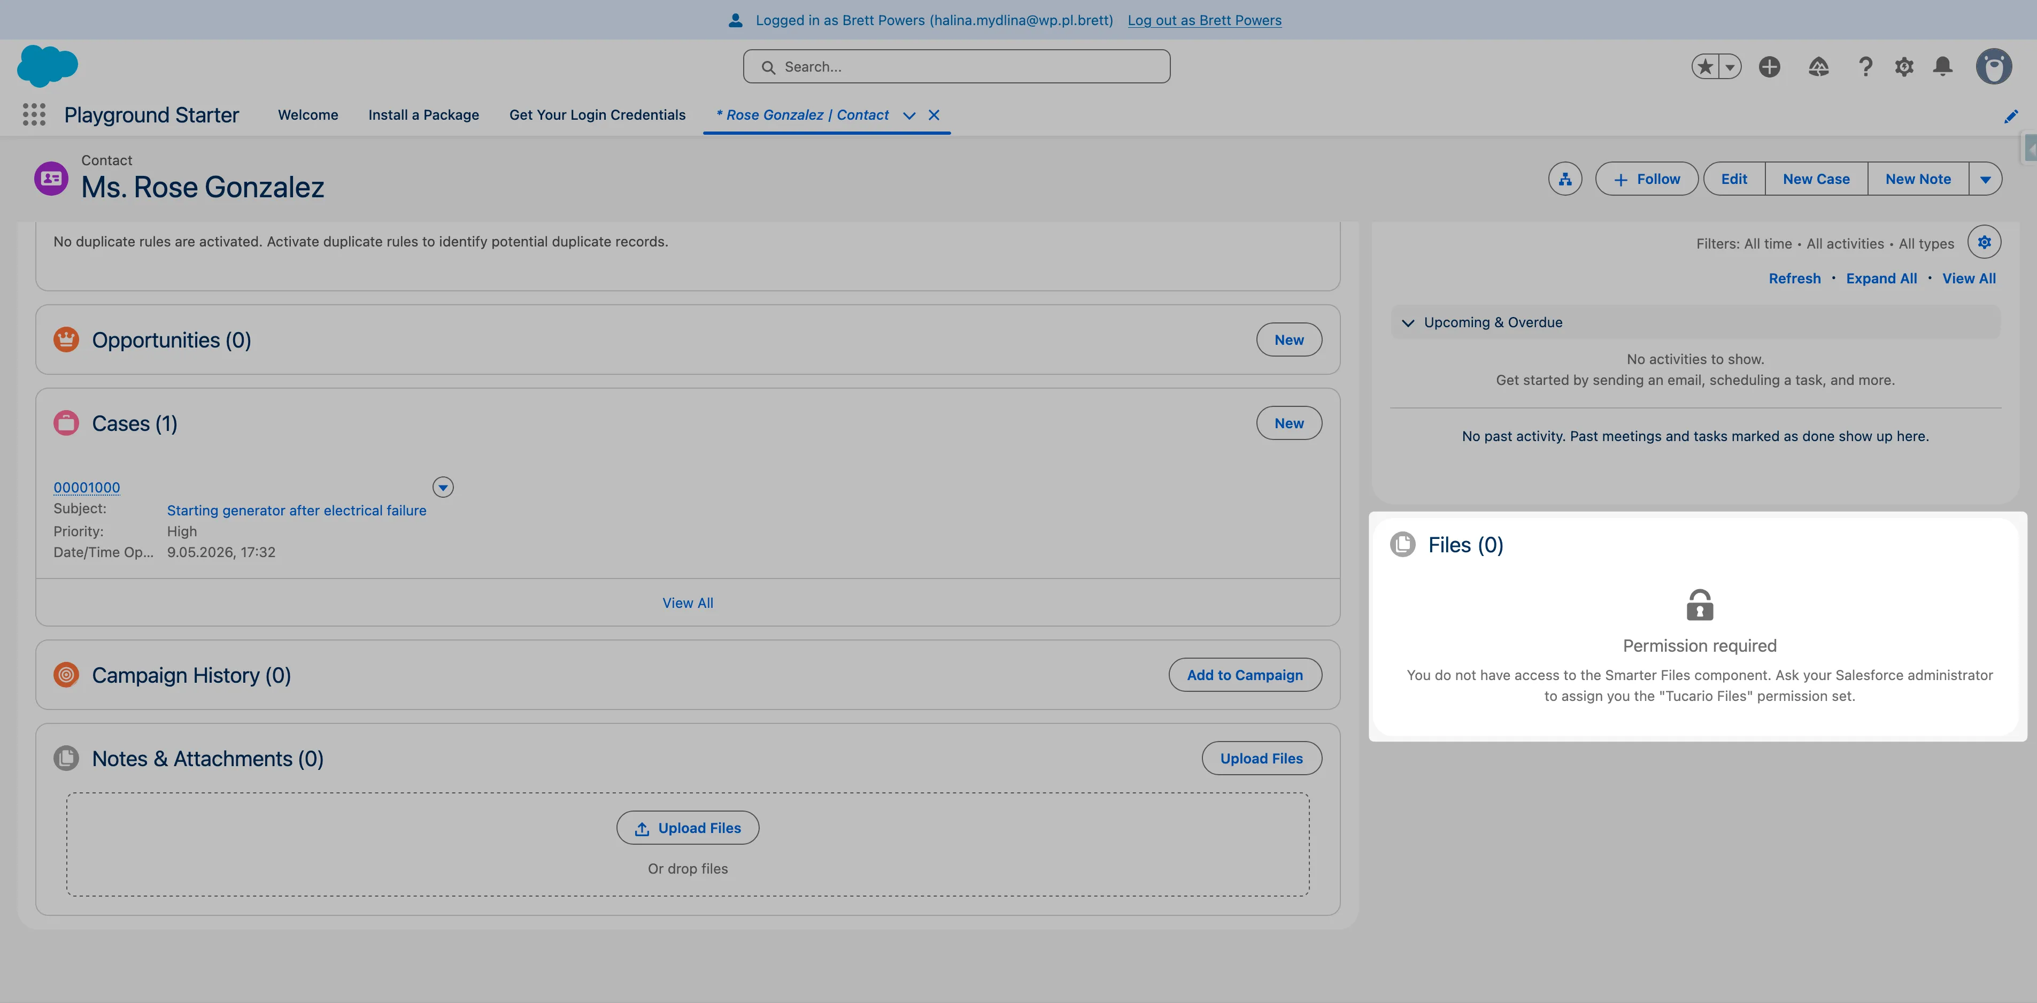The image size is (2037, 1003).
Task: Open the Setup gear icon
Action: [x=1904, y=66]
